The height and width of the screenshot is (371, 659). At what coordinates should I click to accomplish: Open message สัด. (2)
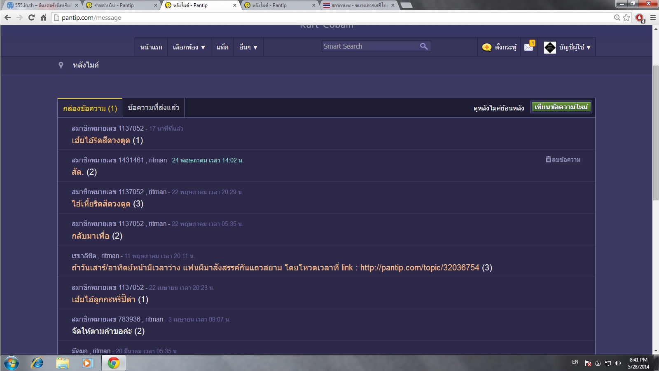pyautogui.click(x=84, y=172)
